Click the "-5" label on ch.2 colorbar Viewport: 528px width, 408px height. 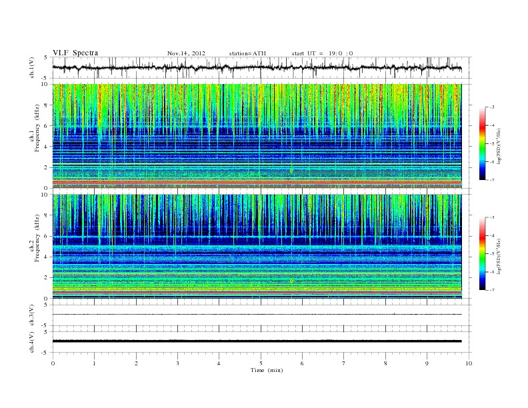[x=492, y=254]
